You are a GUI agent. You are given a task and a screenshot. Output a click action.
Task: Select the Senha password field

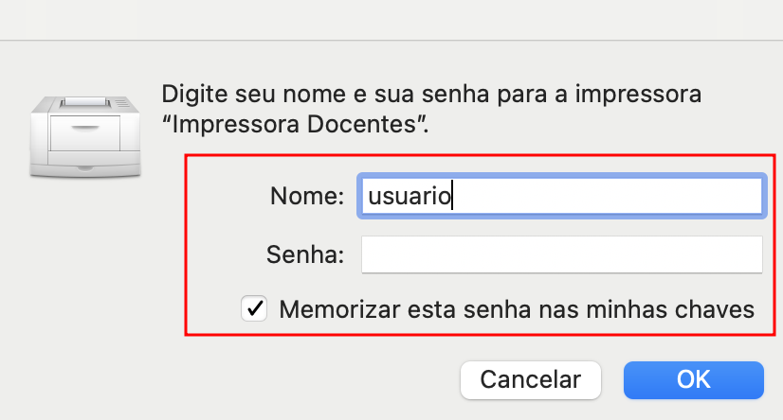562,254
